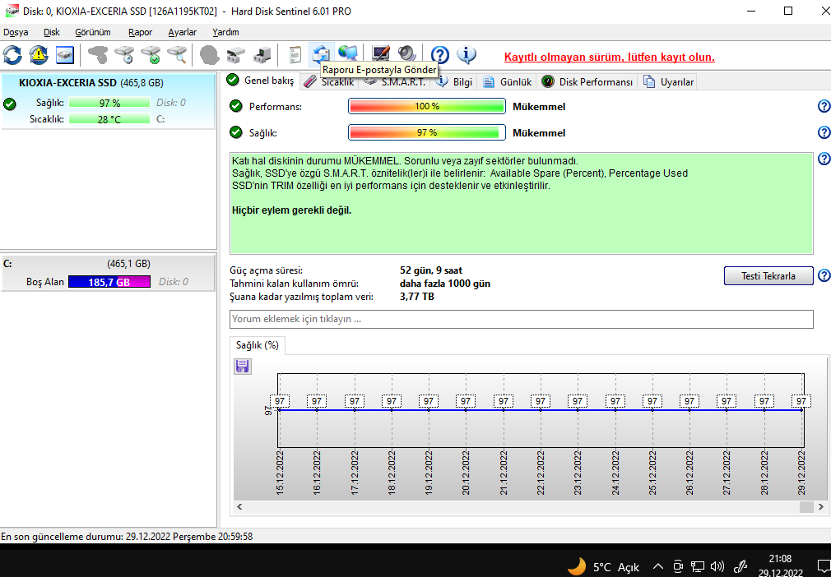Click the Sağlık 97 % bar in main panel
Image resolution: width=831 pixels, height=577 pixels.
[x=427, y=132]
